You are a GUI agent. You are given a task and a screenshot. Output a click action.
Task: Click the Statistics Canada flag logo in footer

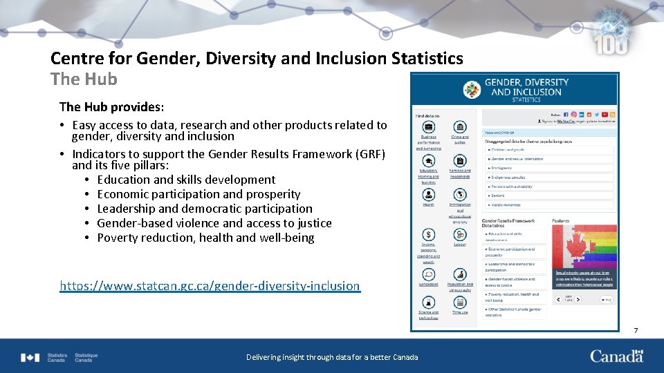pyautogui.click(x=30, y=358)
